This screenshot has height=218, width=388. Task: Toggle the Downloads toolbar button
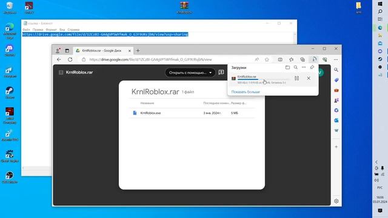click(x=314, y=59)
